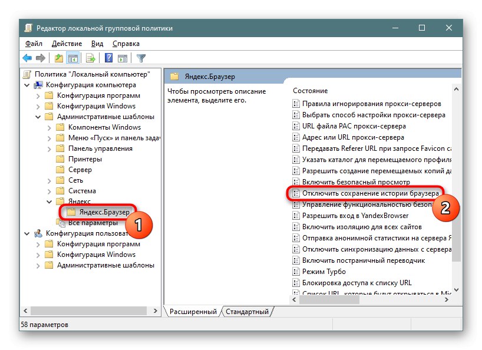Select Разрешить вход в YandexBrowser policy
Image resolution: width=482 pixels, height=350 pixels.
(x=355, y=216)
